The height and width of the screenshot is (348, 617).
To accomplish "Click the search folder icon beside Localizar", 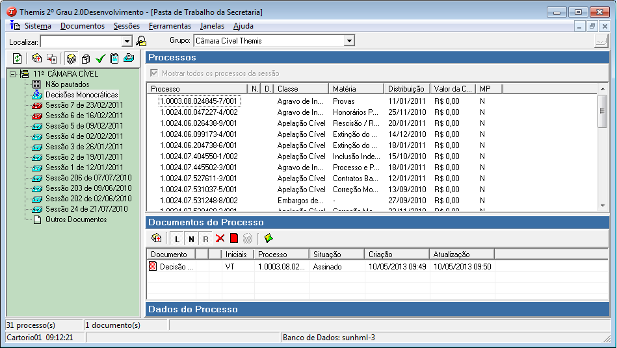I will 141,41.
